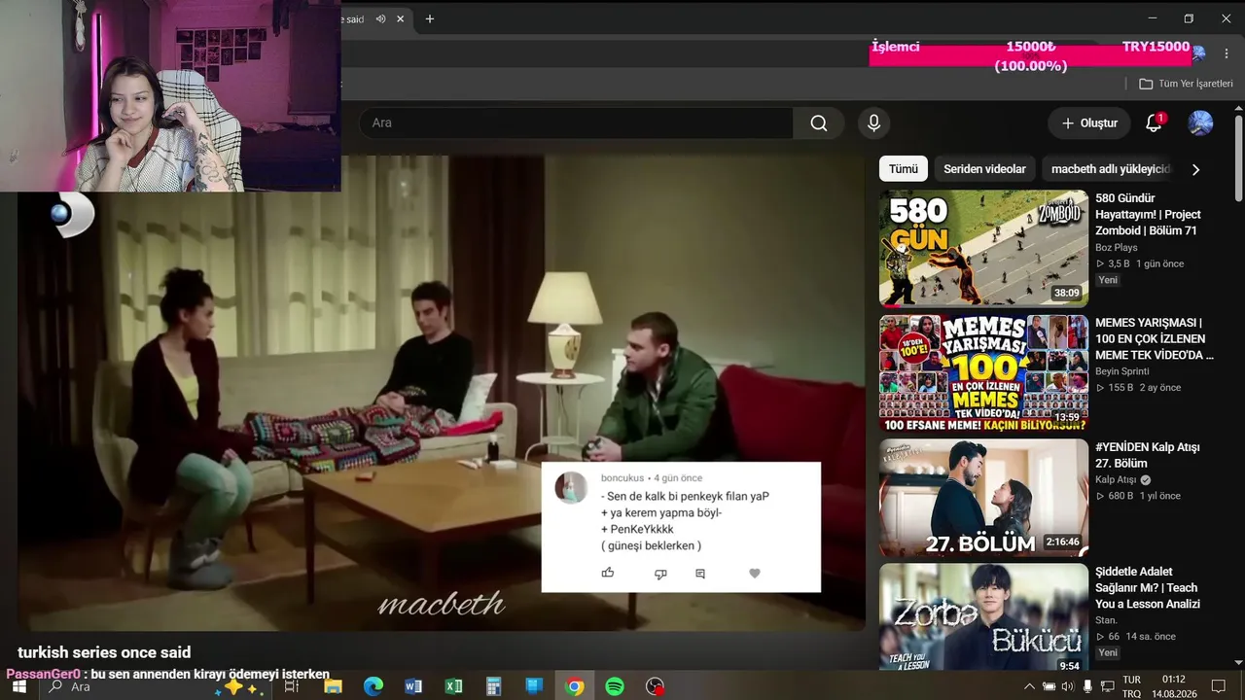Mute the tab using the speaker icon
1245x700 pixels.
click(380, 18)
